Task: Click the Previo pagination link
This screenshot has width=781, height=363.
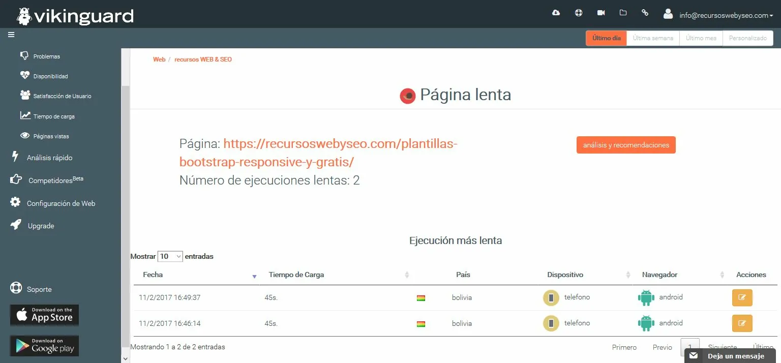Action: pyautogui.click(x=663, y=347)
